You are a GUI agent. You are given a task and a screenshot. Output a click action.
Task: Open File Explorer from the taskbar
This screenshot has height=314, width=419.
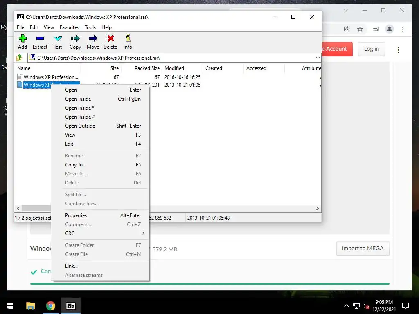30,306
